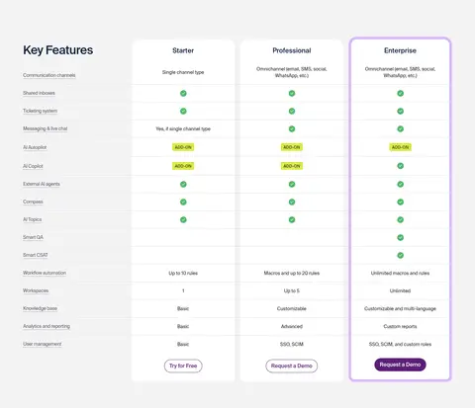Click the Starter Compass checkmark

(x=183, y=202)
